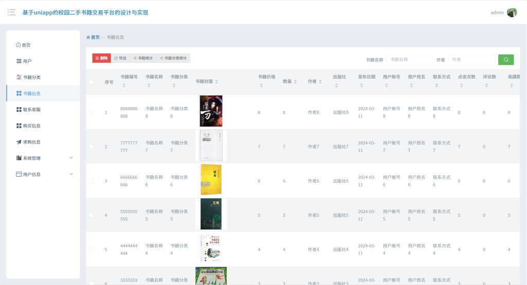Click the green search icon button
Screen dimensions: 527x285
(x=506, y=60)
